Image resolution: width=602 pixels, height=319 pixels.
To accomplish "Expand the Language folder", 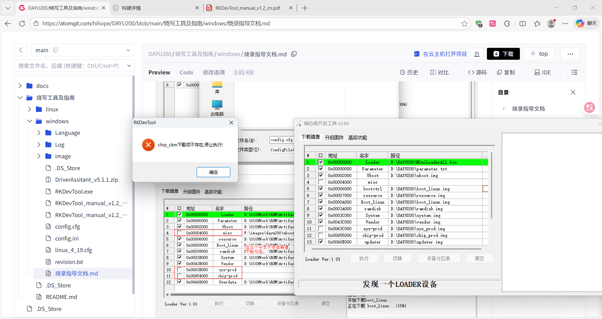I will point(39,133).
